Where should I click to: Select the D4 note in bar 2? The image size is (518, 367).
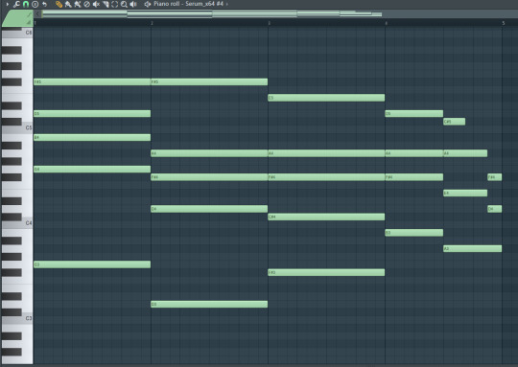click(209, 209)
